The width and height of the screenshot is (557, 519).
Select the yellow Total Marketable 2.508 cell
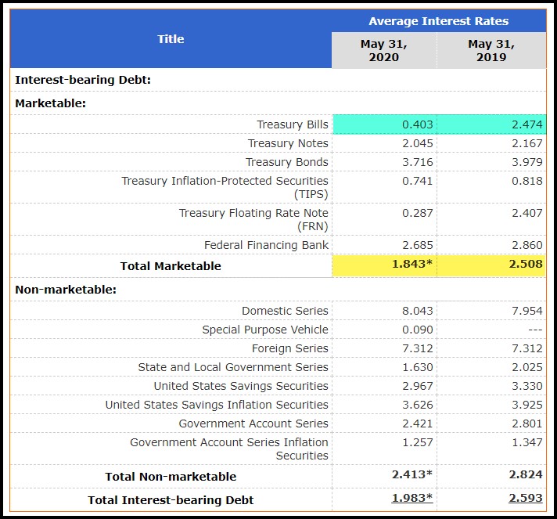tap(491, 265)
